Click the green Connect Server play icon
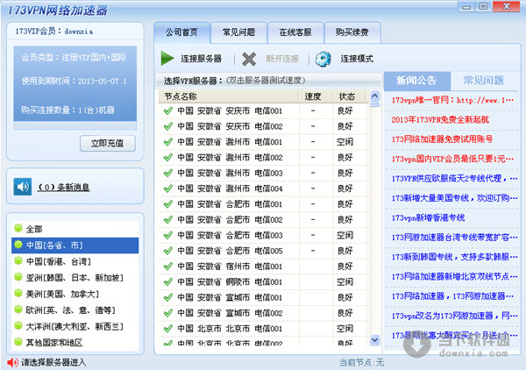The width and height of the screenshot is (526, 370). (167, 59)
